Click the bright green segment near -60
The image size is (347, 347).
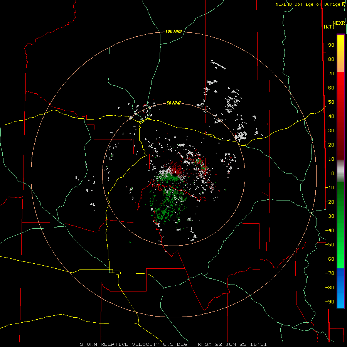click(340, 259)
